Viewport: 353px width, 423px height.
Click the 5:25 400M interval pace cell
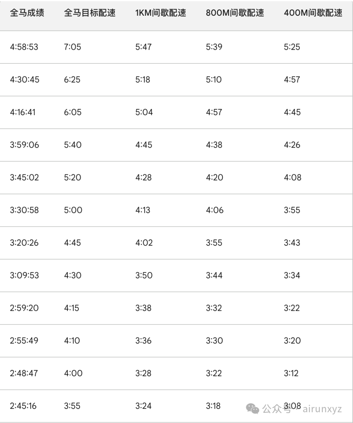click(x=292, y=47)
